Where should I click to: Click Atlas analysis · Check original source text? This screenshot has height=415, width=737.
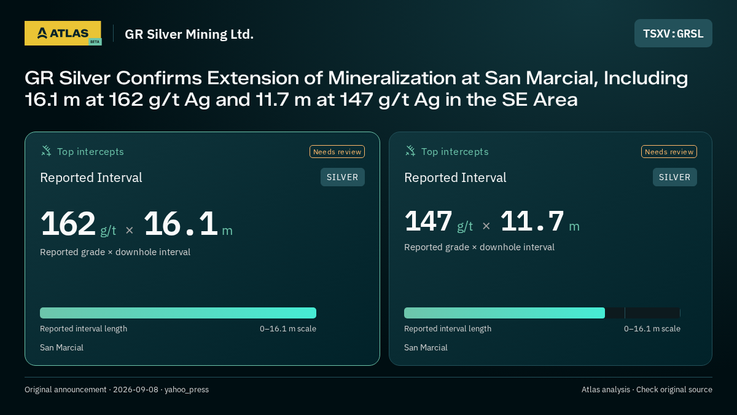(x=647, y=390)
